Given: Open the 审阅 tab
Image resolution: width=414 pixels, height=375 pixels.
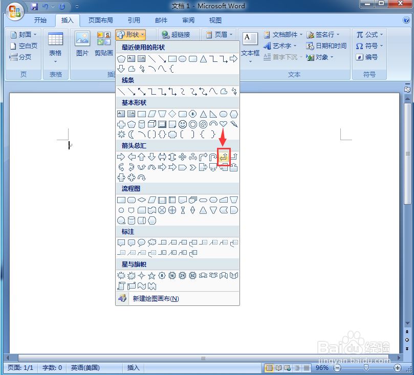Looking at the screenshot, I should click(x=188, y=20).
